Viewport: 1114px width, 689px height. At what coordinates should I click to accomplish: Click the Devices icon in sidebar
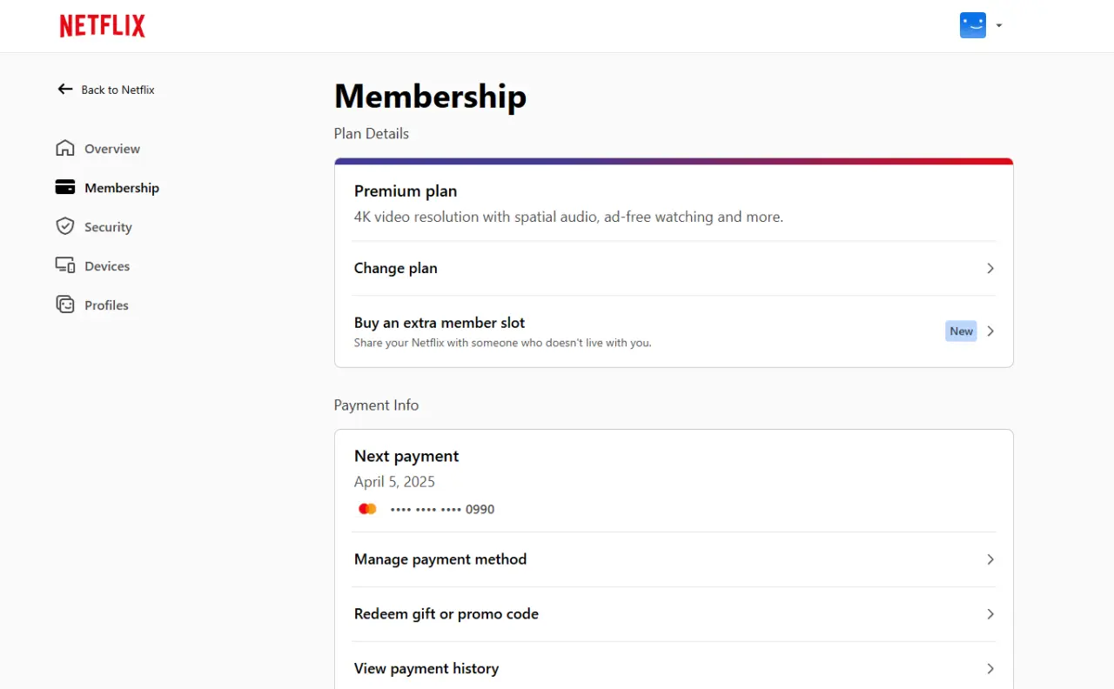65,265
